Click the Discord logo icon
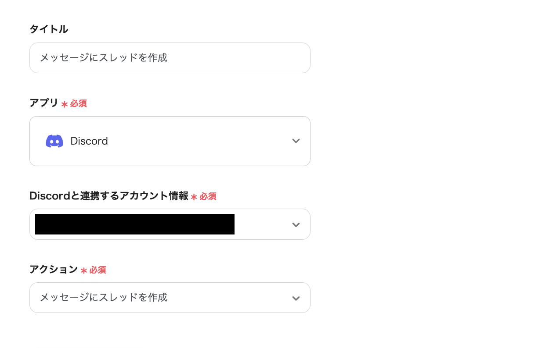 click(54, 141)
